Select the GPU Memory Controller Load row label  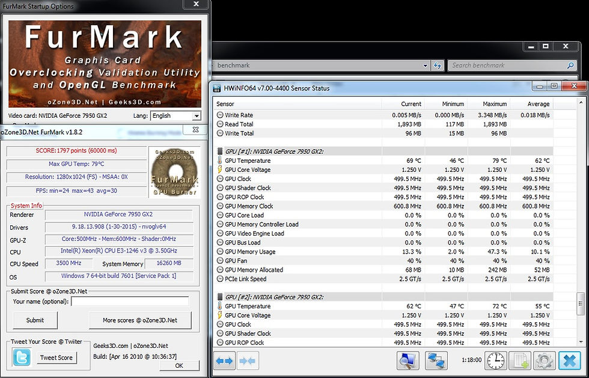(261, 224)
